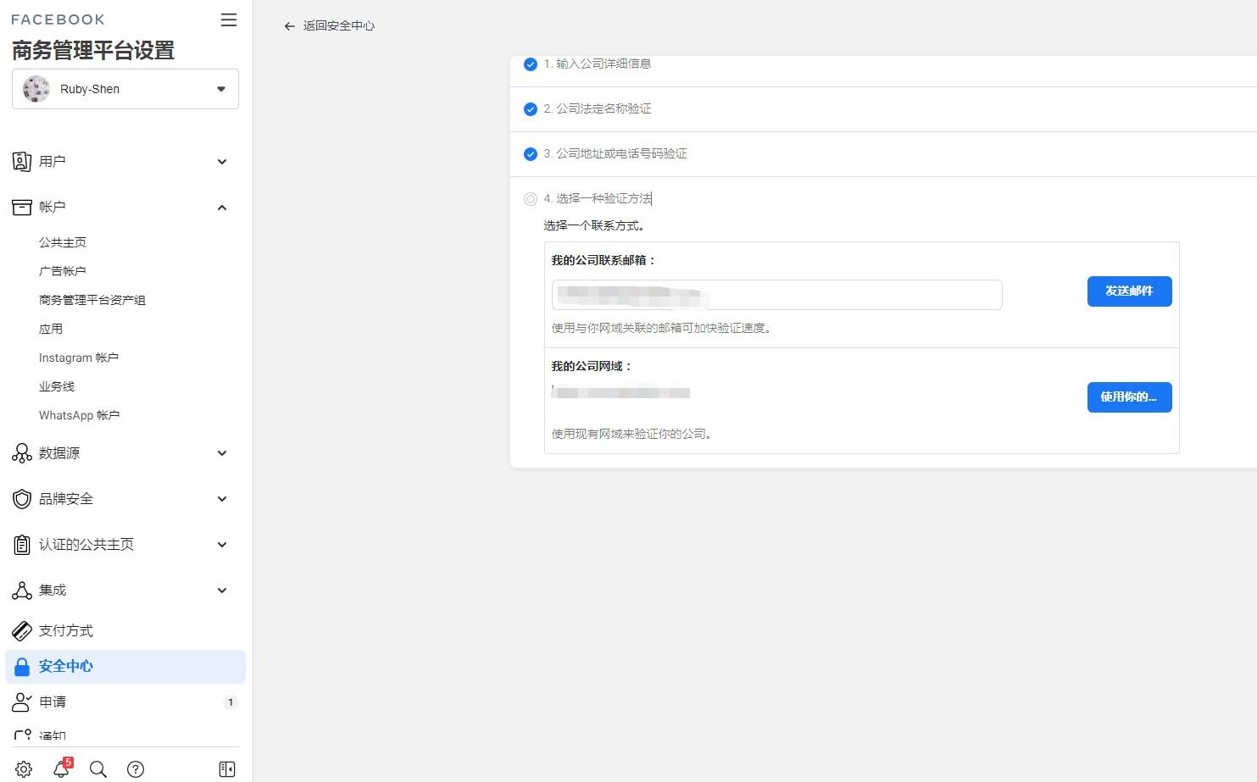Open notifications via the bell icon
Image resolution: width=1257 pixels, height=782 pixels.
(x=60, y=769)
